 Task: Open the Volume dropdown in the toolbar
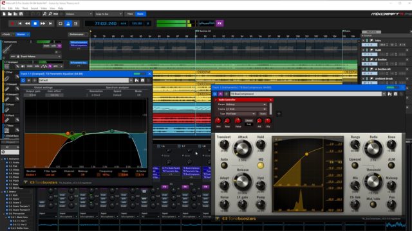[79, 14]
